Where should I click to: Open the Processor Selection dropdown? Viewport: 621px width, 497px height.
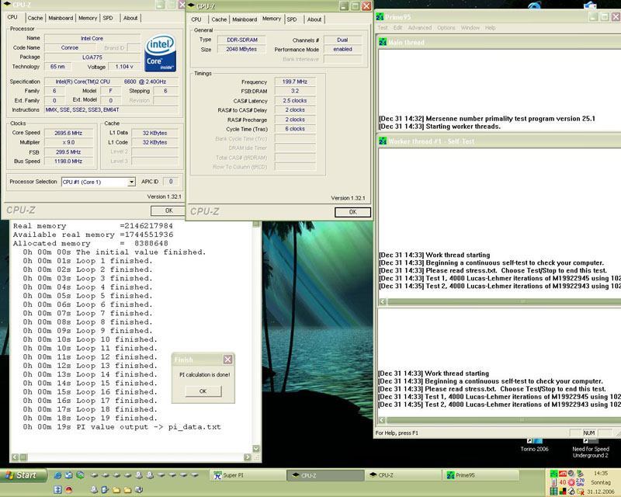tap(131, 182)
